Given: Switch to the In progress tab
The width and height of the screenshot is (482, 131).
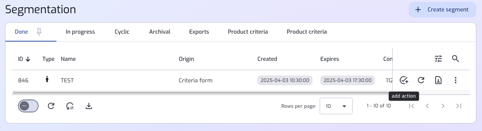Looking at the screenshot, I should pos(80,32).
